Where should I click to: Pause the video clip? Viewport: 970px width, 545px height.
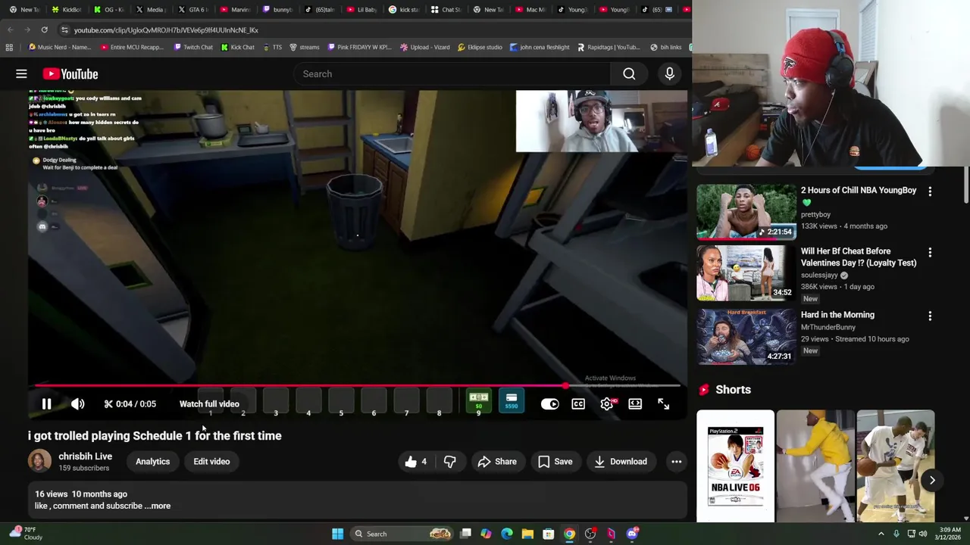click(x=46, y=404)
